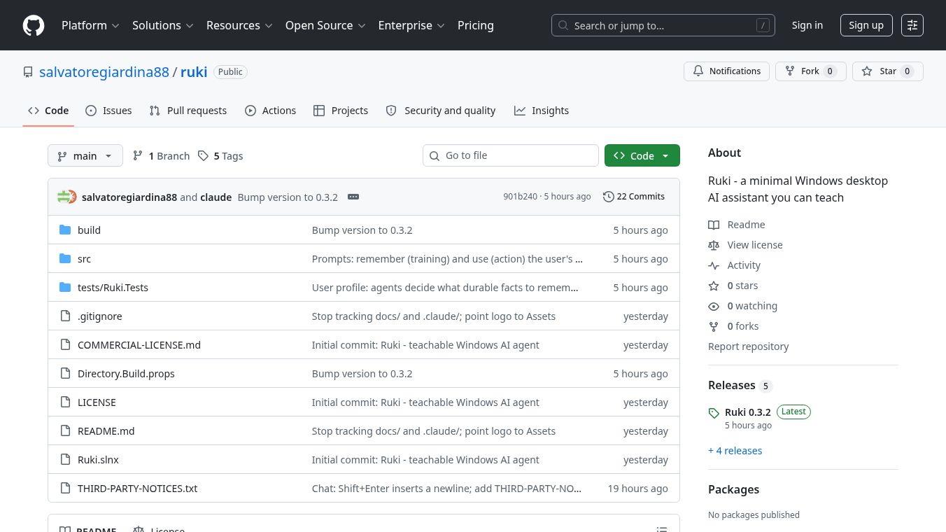Image resolution: width=946 pixels, height=532 pixels.
Task: Click the claude co-author link
Action: coord(216,197)
